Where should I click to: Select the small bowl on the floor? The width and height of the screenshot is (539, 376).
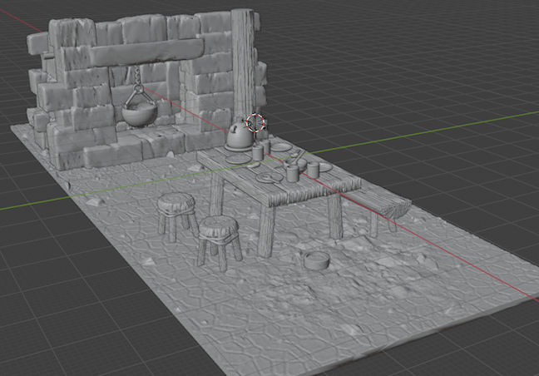315,260
